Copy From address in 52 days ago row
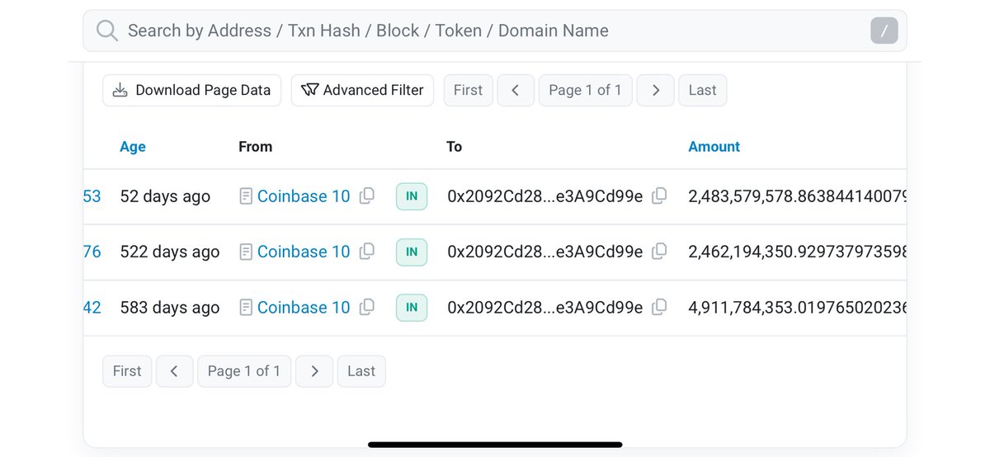The width and height of the screenshot is (990, 457). (367, 196)
